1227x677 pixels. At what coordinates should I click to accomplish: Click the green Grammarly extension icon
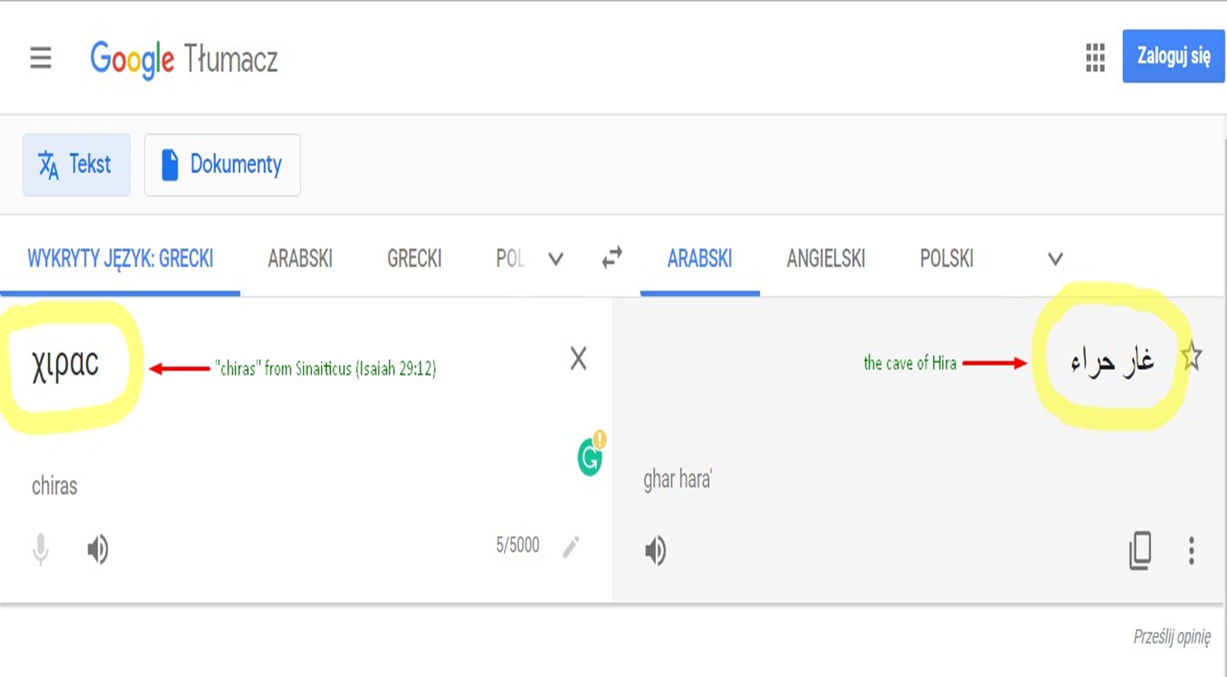click(590, 455)
